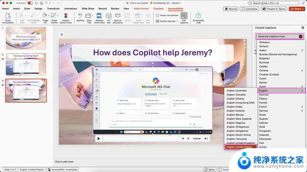Select slide 1 thumbnail
This screenshot has width=307, height=172.
point(26,38)
